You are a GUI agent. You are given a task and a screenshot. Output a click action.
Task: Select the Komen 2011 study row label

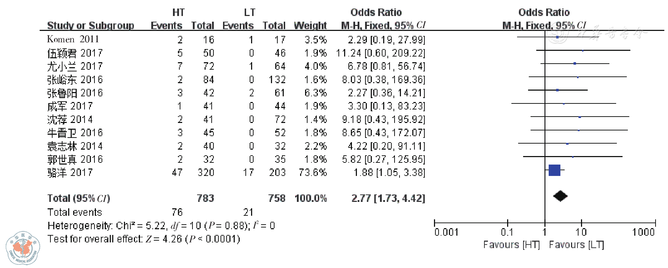tap(73, 39)
